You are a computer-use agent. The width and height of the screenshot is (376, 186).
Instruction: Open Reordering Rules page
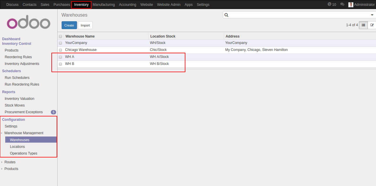pos(18,57)
